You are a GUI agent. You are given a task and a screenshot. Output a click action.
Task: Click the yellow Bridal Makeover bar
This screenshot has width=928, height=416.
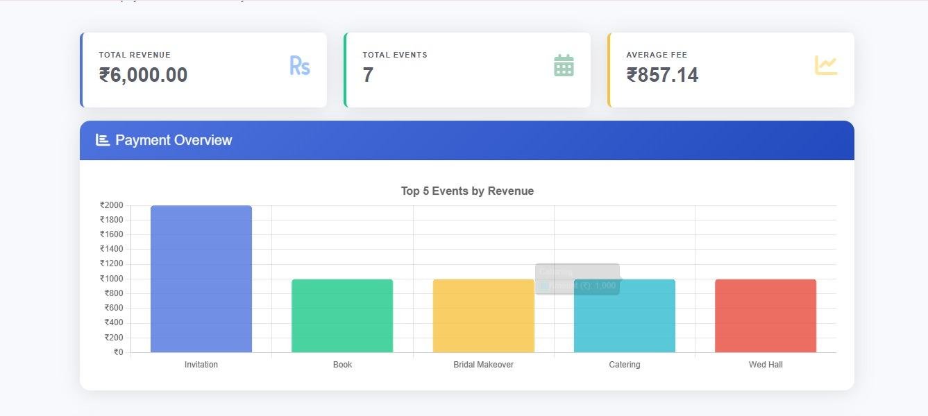tap(483, 315)
